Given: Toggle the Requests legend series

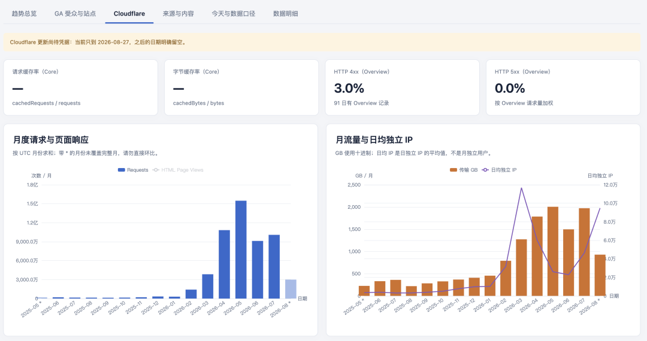Looking at the screenshot, I should coord(133,170).
